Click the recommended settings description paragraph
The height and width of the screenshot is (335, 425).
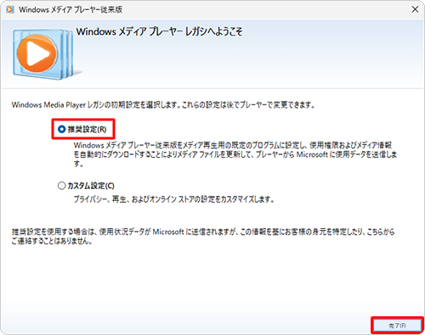click(235, 154)
